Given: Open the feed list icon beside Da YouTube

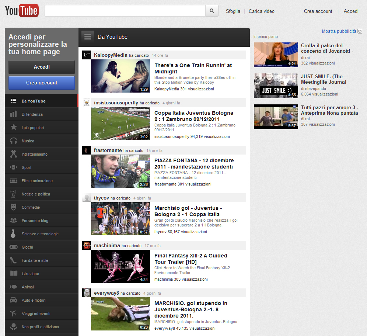Looking at the screenshot, I should (87, 37).
